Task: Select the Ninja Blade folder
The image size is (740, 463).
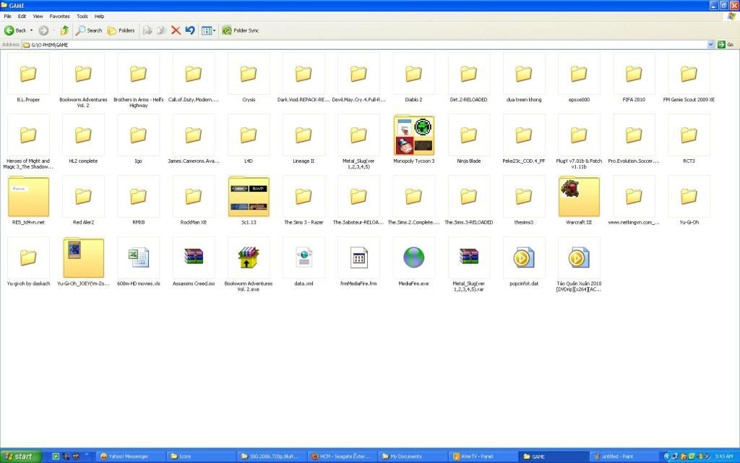Action: coord(468,140)
